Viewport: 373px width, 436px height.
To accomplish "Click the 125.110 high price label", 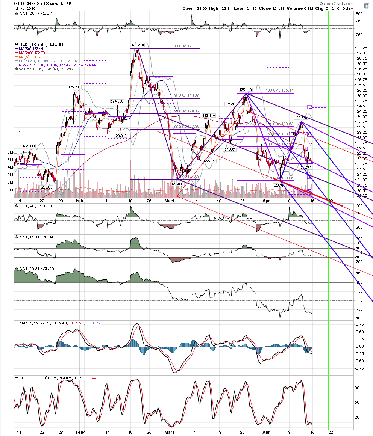I will (x=246, y=89).
